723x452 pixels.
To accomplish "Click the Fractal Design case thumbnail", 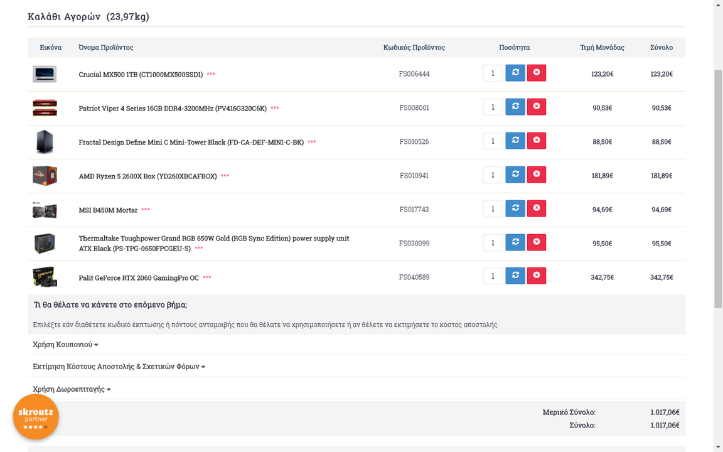I will pos(45,142).
